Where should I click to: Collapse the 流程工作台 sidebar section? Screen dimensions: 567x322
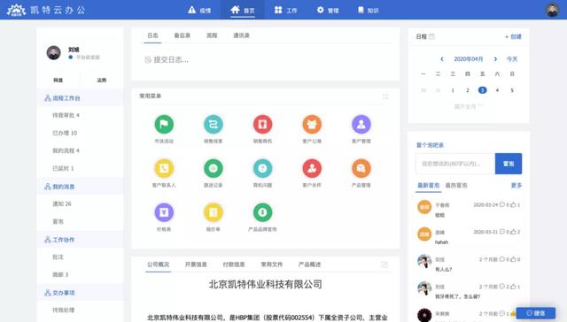(80, 98)
